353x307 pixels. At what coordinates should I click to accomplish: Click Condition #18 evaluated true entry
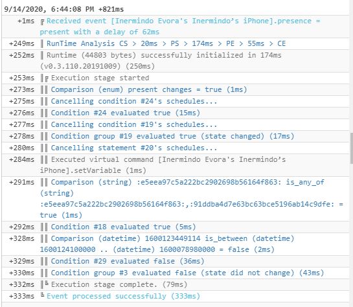coord(123,227)
